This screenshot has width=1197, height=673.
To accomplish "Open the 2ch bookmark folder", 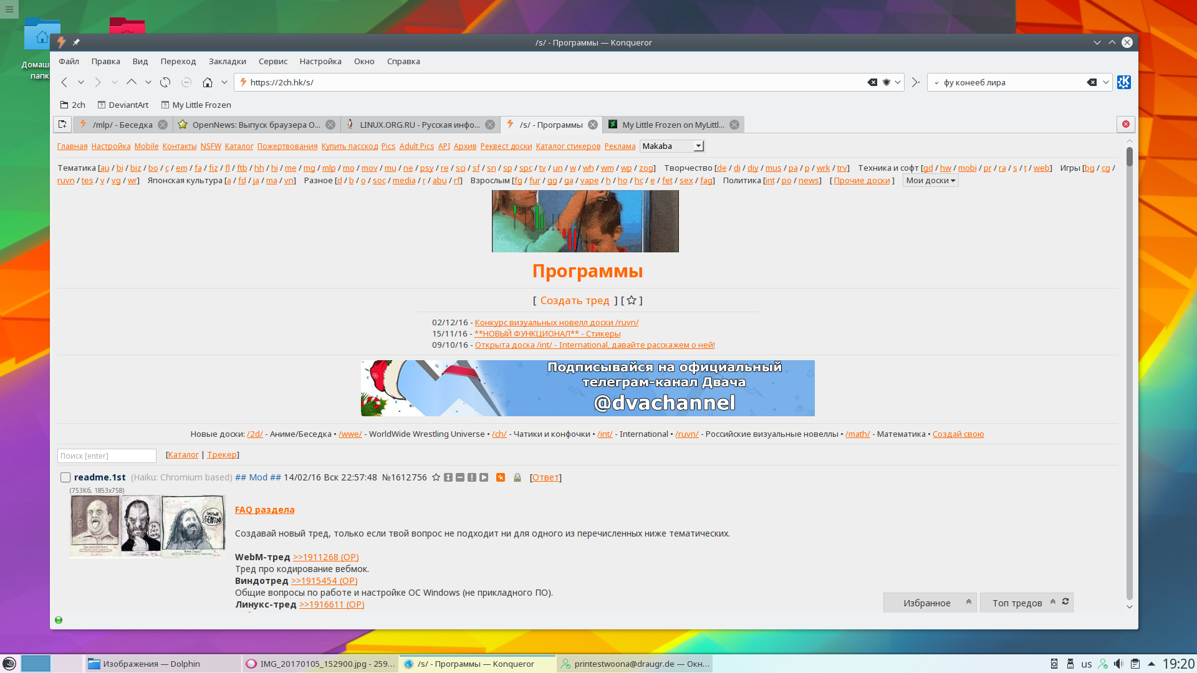I will point(72,105).
